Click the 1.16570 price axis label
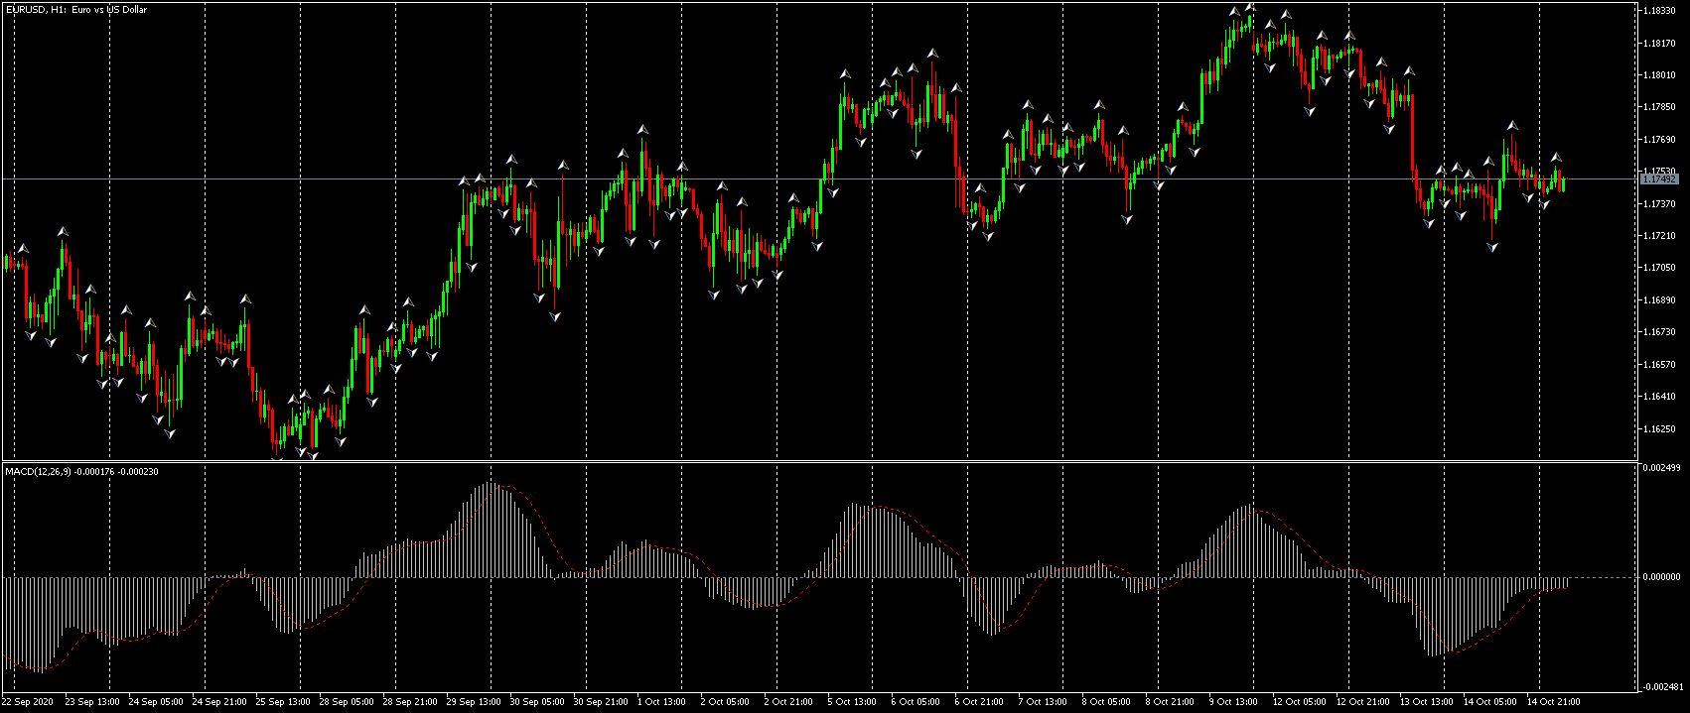This screenshot has height=713, width=1690. click(1659, 365)
